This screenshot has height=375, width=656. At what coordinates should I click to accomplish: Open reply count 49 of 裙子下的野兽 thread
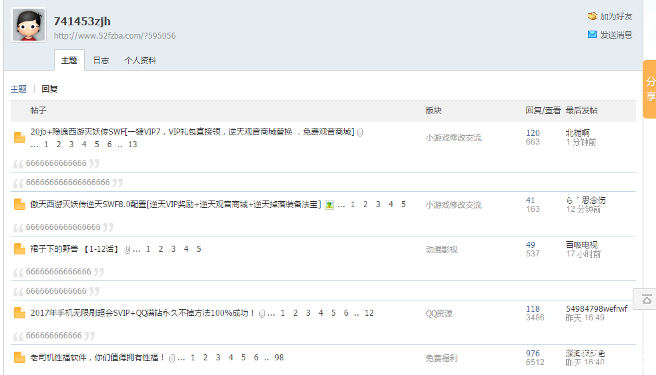pyautogui.click(x=530, y=245)
